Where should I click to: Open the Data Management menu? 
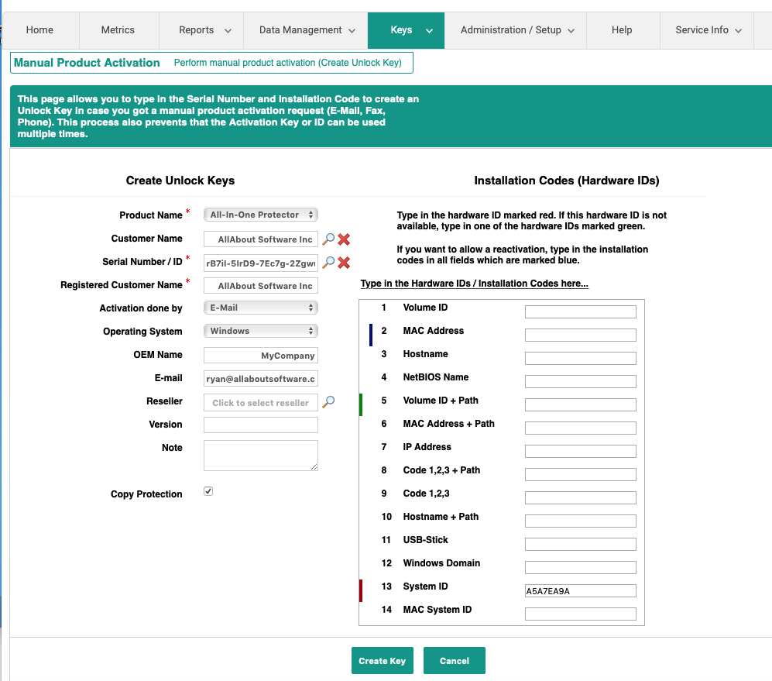307,30
